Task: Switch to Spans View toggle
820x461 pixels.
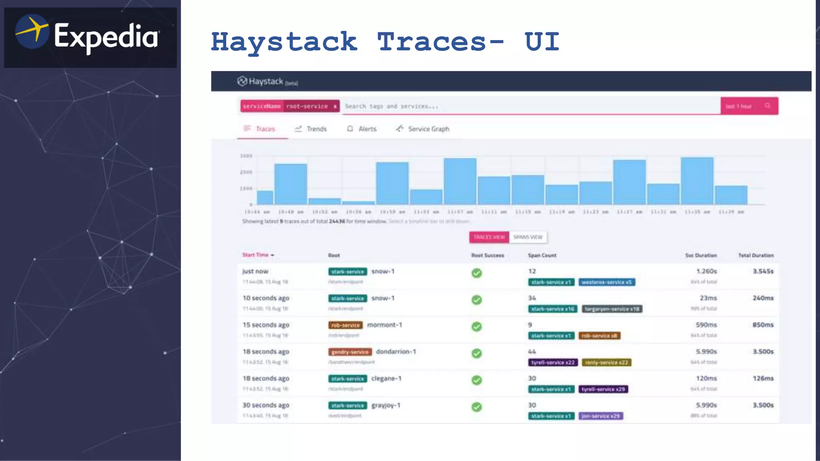Action: tap(528, 237)
